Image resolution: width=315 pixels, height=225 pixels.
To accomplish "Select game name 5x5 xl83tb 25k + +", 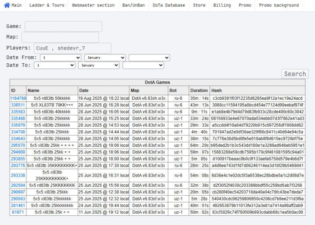I will [x=52, y=212].
